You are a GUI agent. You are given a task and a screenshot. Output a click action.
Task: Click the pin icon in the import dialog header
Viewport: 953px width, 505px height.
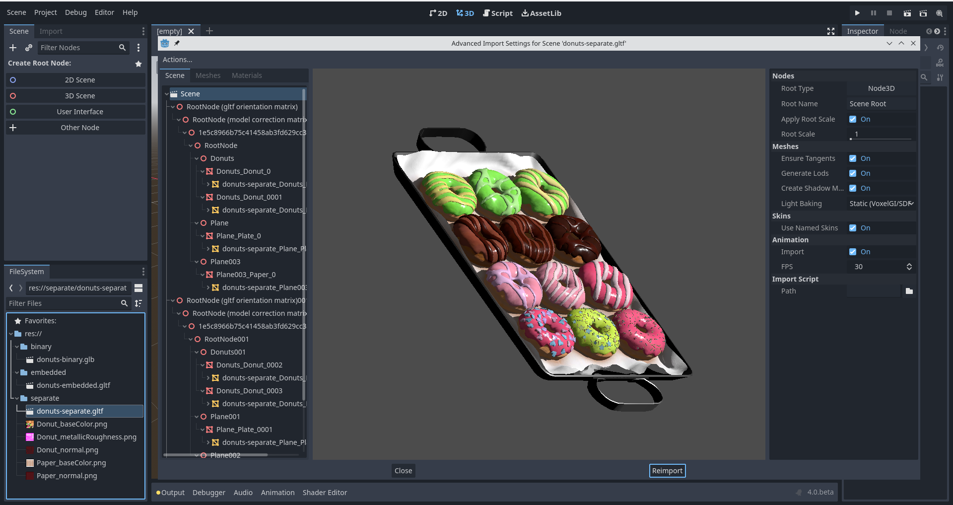coord(177,43)
